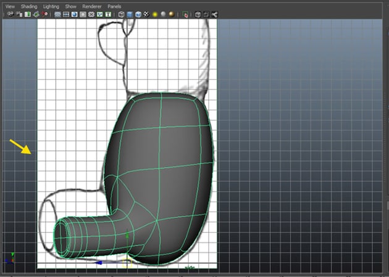Open the Shading menu
This screenshot has width=389, height=277.
pyautogui.click(x=29, y=6)
